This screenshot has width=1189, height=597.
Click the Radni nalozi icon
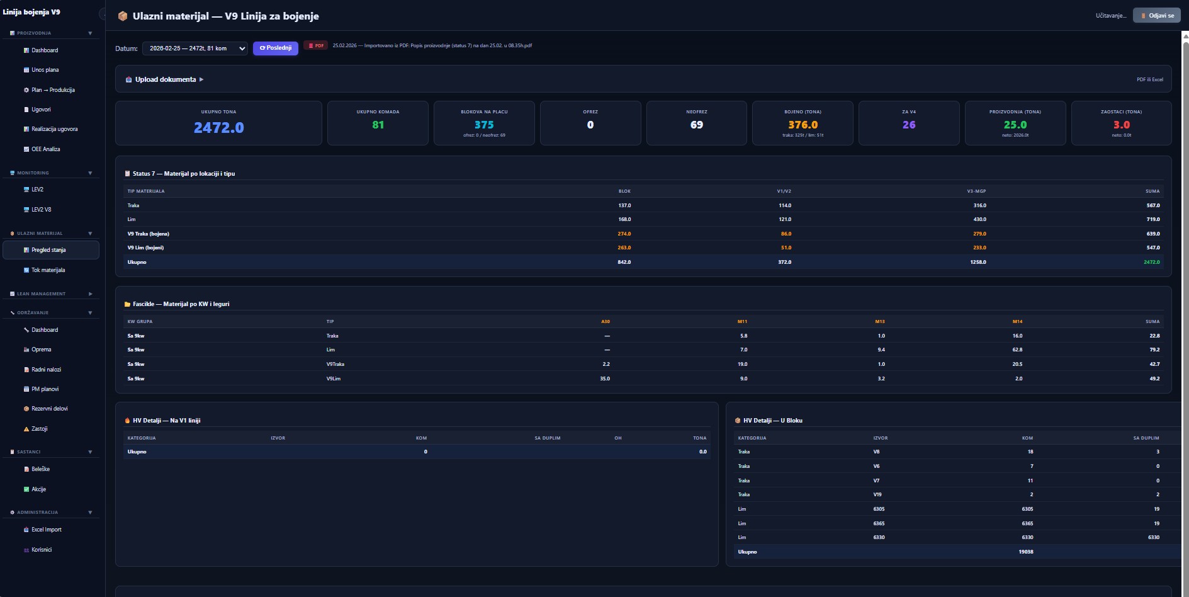[x=26, y=370]
